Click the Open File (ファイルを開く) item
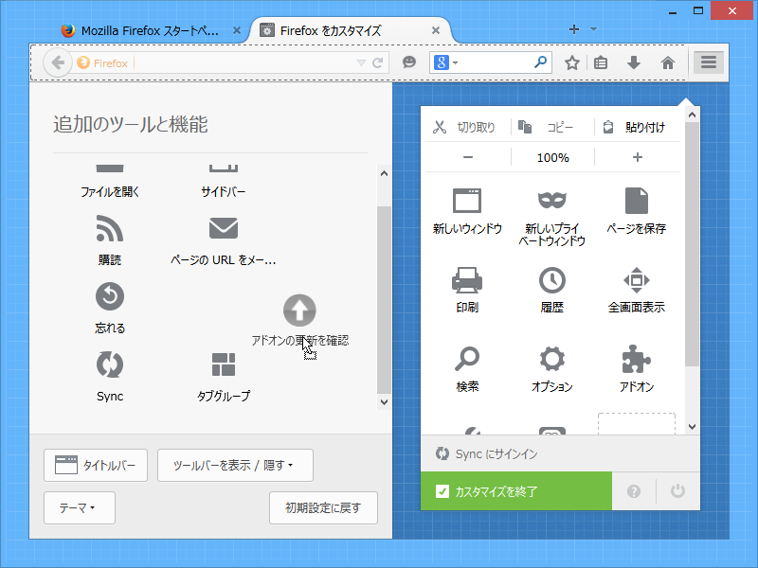758x568 pixels. tap(110, 181)
